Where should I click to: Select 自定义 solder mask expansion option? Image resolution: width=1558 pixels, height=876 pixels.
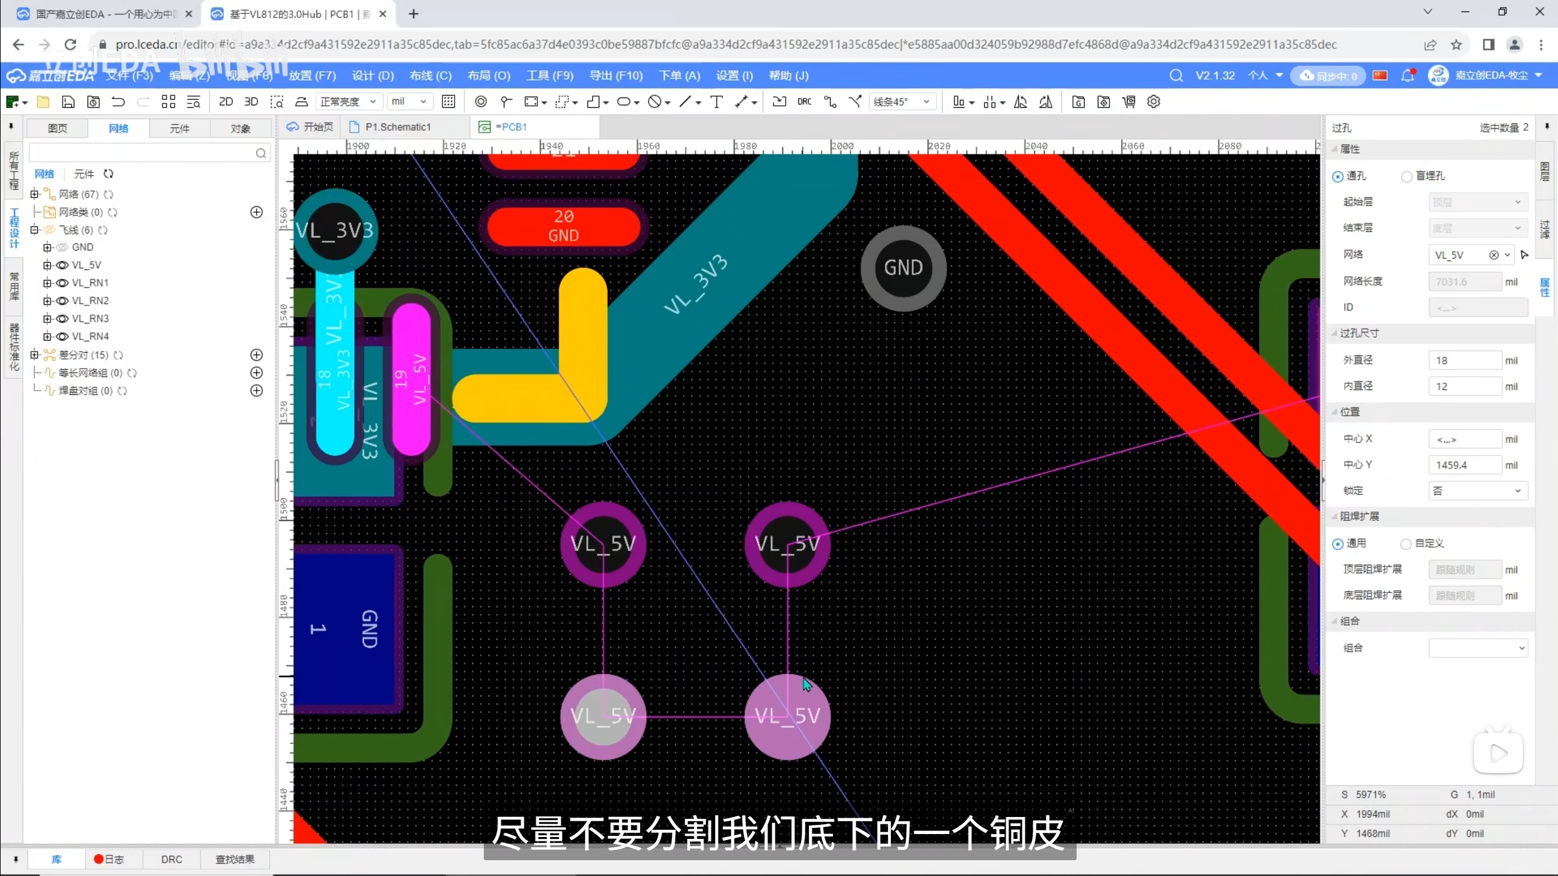click(x=1406, y=543)
